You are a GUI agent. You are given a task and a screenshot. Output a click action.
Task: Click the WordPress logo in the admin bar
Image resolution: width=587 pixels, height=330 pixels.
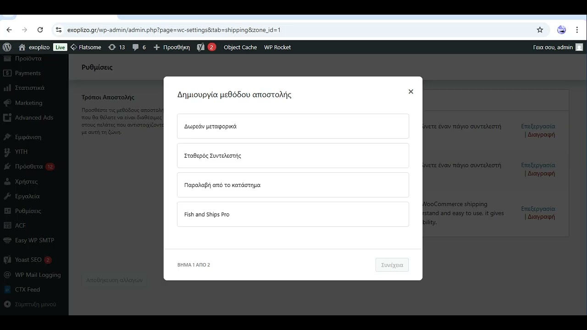click(7, 47)
